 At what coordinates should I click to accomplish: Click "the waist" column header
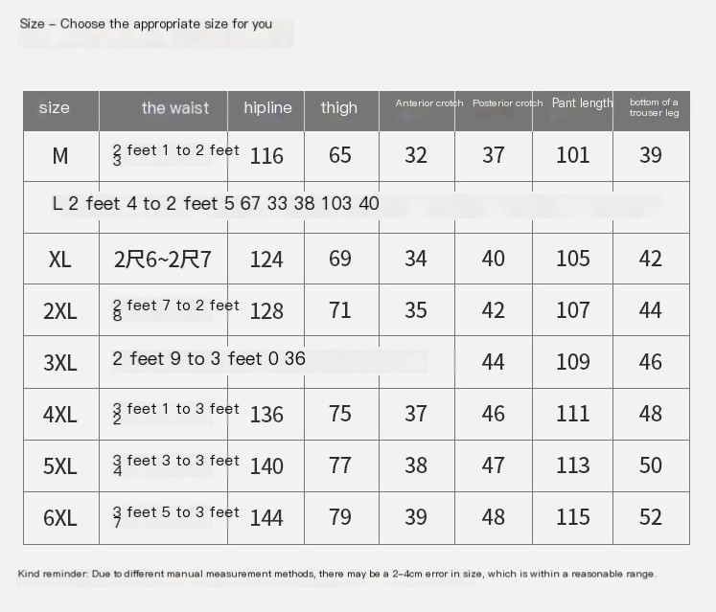(174, 108)
